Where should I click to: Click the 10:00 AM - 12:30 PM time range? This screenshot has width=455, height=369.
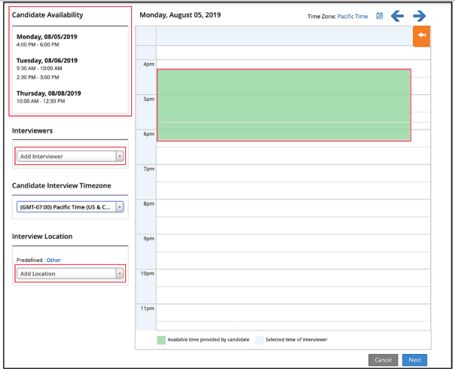point(41,101)
